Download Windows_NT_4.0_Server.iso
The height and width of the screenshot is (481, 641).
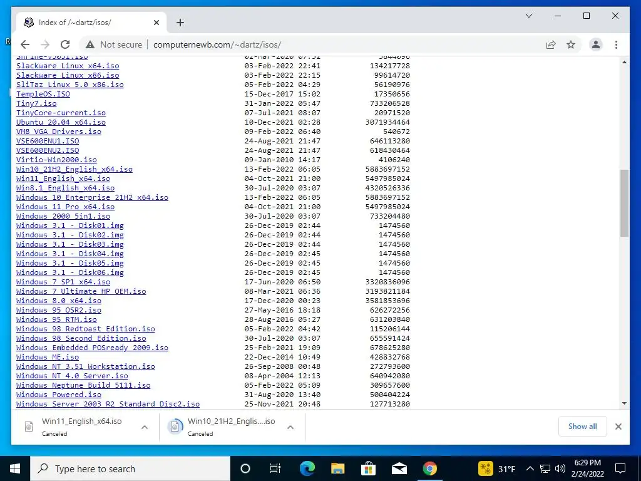pyautogui.click(x=72, y=376)
